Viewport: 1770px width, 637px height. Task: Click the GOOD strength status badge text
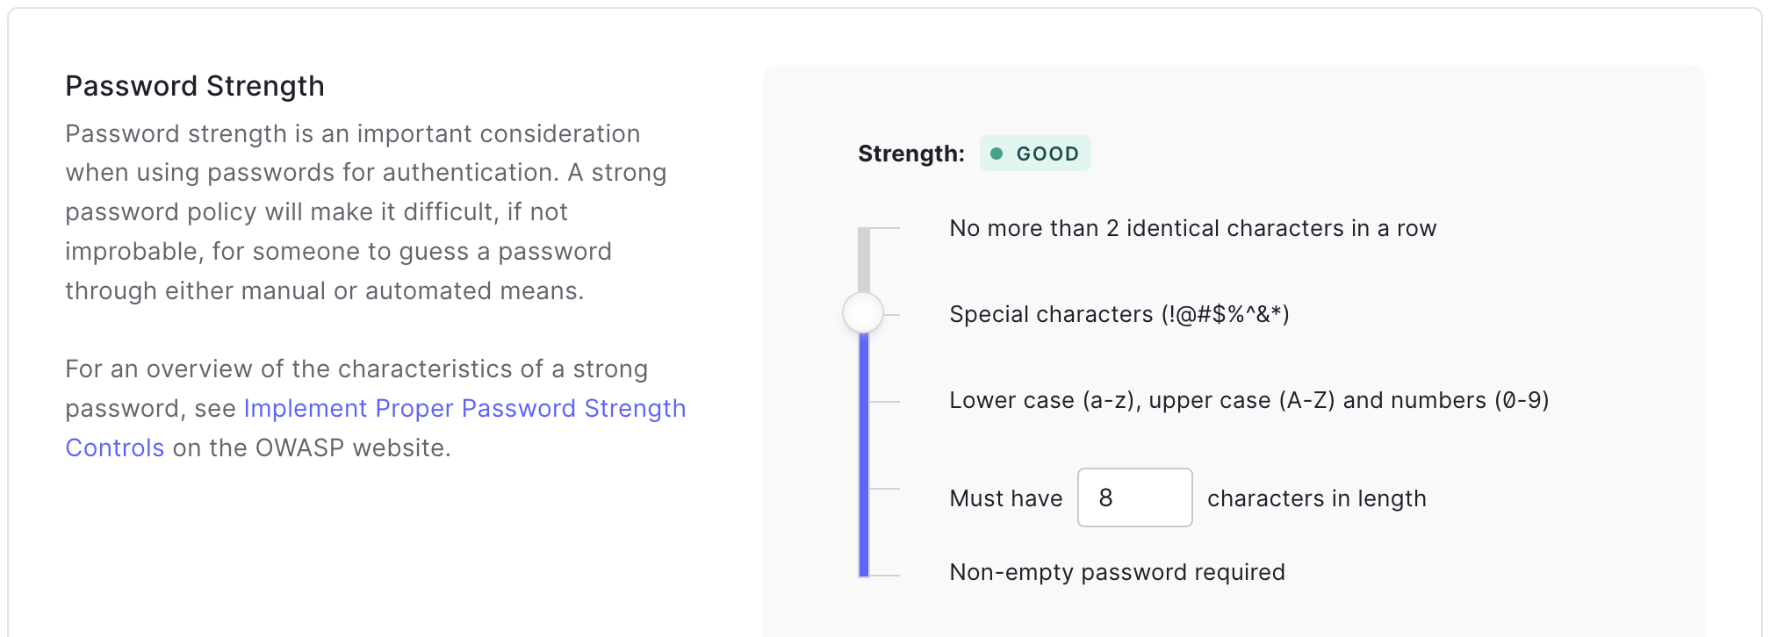point(1047,154)
